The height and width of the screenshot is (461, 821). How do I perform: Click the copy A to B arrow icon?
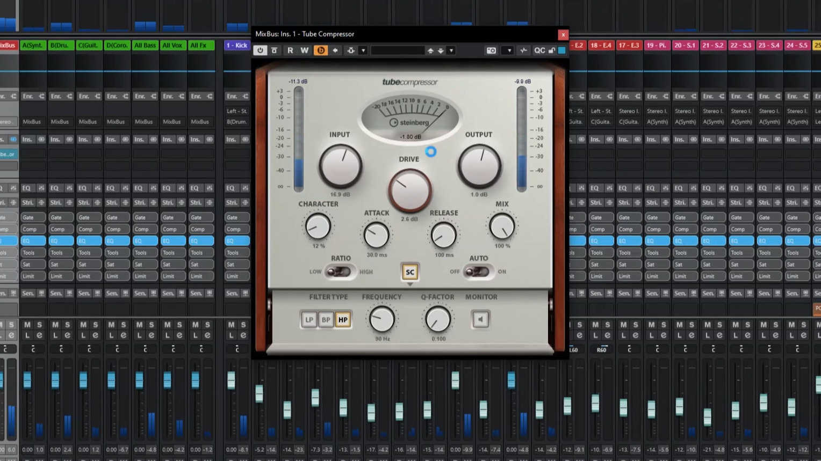335,50
